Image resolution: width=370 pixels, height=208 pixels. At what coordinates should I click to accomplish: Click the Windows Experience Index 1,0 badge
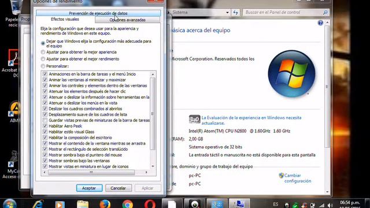click(194, 120)
